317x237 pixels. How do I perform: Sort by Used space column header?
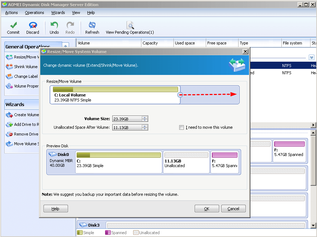[x=190, y=43]
